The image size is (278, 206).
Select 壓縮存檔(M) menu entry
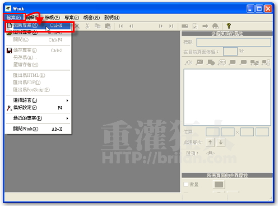[x=38, y=65]
